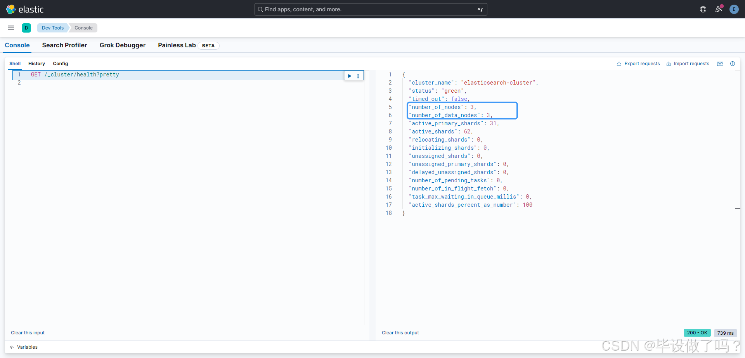Screen dimensions: 745x358
Task: Click the Export requests upload icon
Action: pyautogui.click(x=619, y=64)
